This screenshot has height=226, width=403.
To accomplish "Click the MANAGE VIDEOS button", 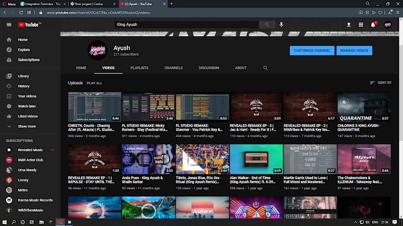I will [x=354, y=51].
